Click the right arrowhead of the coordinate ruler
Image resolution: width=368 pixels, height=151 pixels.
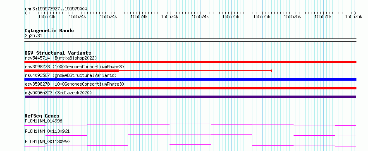point(355,13)
